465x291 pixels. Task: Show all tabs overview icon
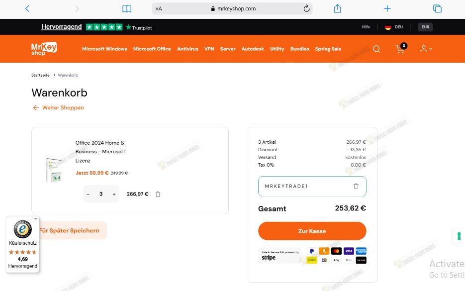(x=437, y=8)
